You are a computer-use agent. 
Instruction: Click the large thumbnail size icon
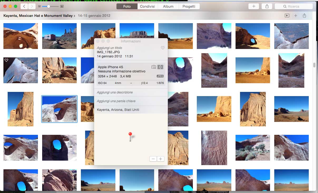(62, 6)
